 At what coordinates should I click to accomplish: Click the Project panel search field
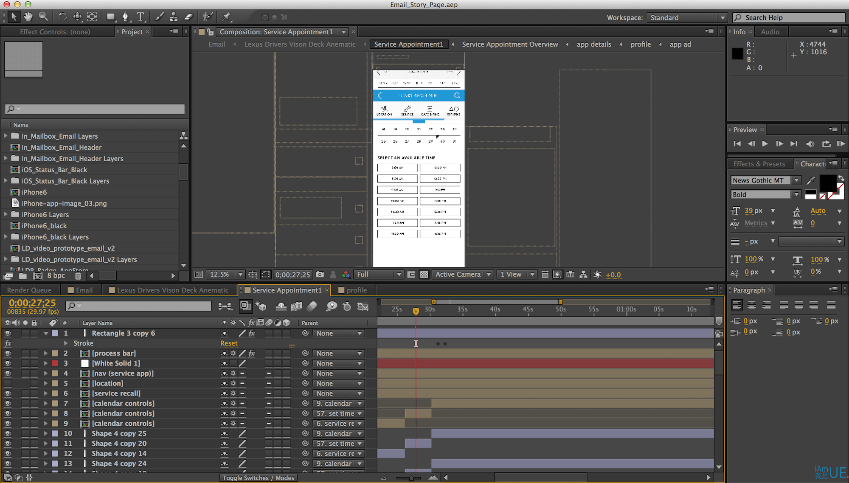pos(95,109)
